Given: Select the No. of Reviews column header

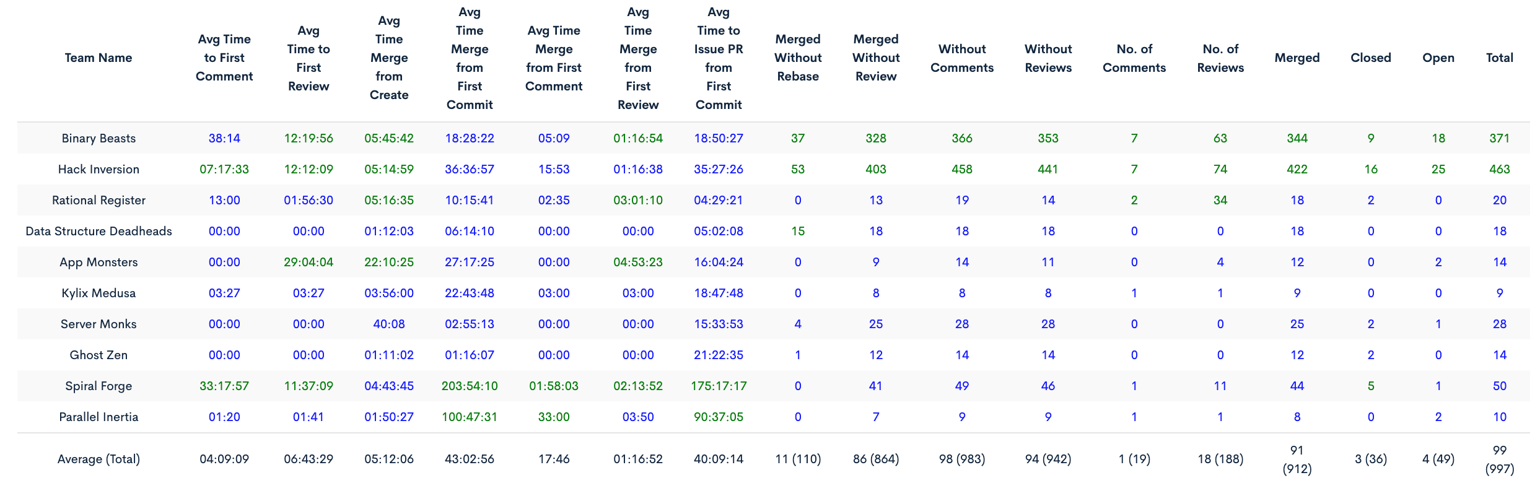Looking at the screenshot, I should coord(1220,58).
